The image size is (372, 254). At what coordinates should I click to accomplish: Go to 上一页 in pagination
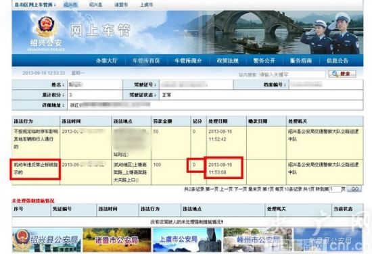pos(226,189)
